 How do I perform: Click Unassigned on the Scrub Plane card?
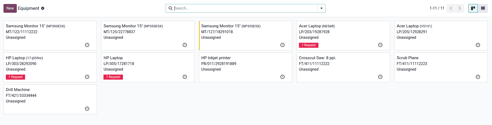click(x=406, y=69)
